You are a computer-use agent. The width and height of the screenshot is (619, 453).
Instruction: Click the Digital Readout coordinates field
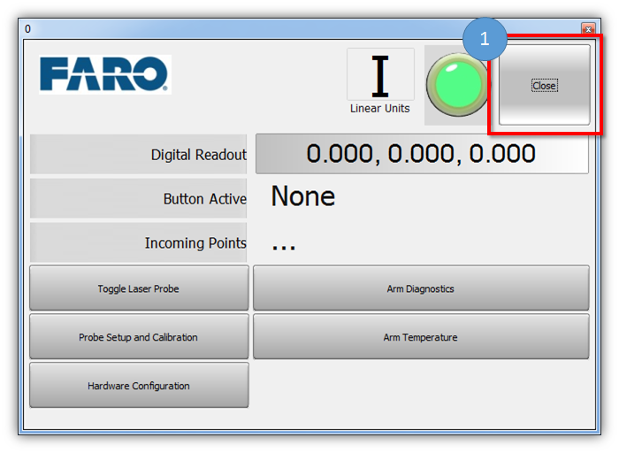[421, 154]
